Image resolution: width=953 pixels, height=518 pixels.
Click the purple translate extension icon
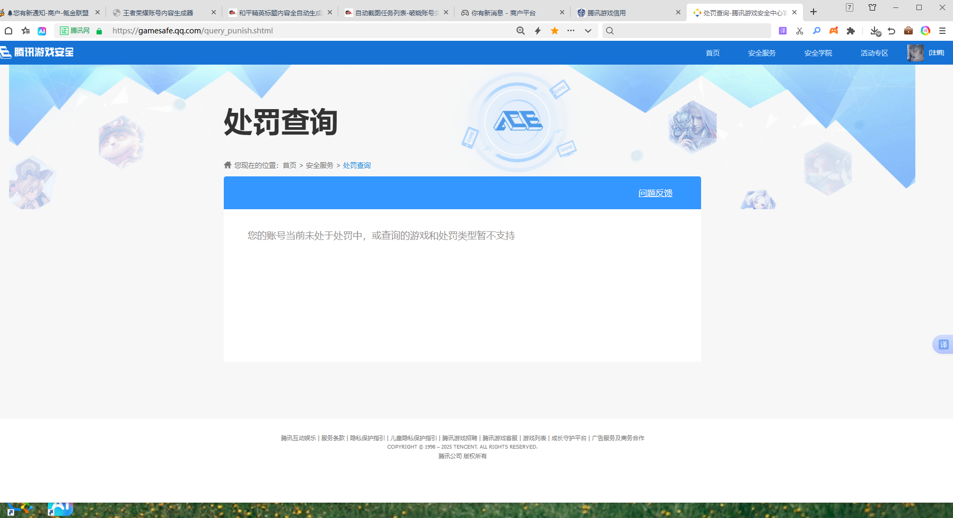pyautogui.click(x=783, y=31)
